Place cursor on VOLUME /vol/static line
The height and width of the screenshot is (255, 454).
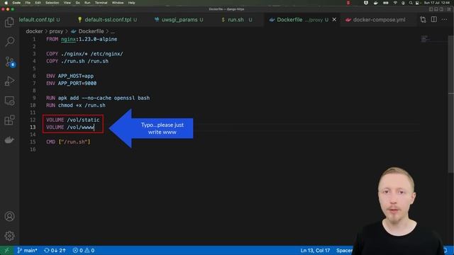72,120
